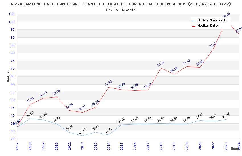
Task: Click the 57.93 data label
Action: tap(108, 83)
